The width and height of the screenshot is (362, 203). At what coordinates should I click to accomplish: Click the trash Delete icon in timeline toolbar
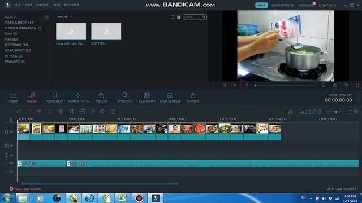coord(61,112)
